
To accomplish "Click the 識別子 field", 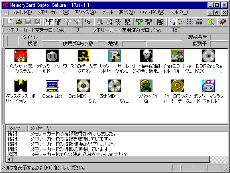I will pos(220,44).
